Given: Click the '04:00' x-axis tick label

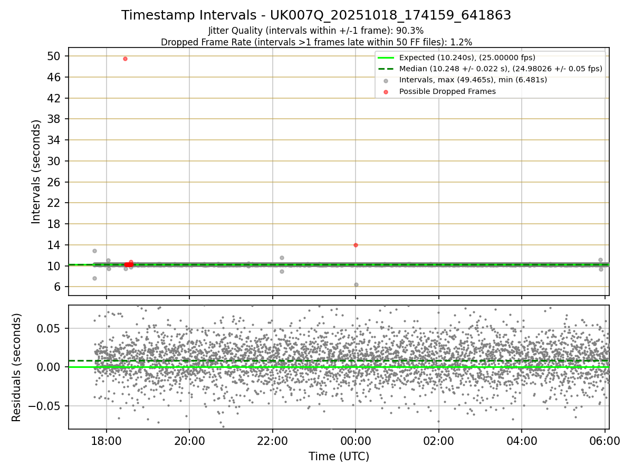Looking at the screenshot, I should tap(522, 441).
